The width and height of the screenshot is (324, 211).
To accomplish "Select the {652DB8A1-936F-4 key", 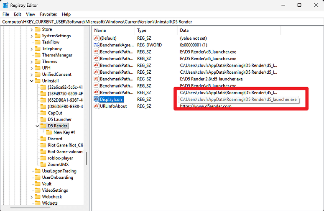I will pyautogui.click(x=65, y=100).
